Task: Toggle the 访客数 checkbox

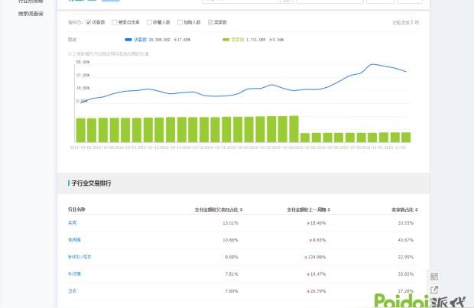Action: tap(88, 22)
